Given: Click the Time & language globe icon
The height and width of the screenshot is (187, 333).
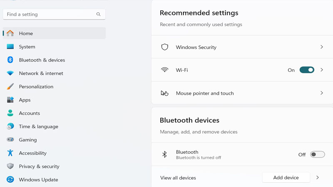Looking at the screenshot, I should coord(10,126).
